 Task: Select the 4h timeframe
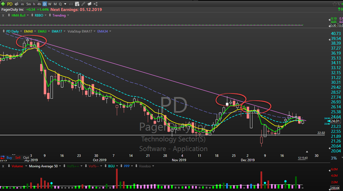click(39, 4)
